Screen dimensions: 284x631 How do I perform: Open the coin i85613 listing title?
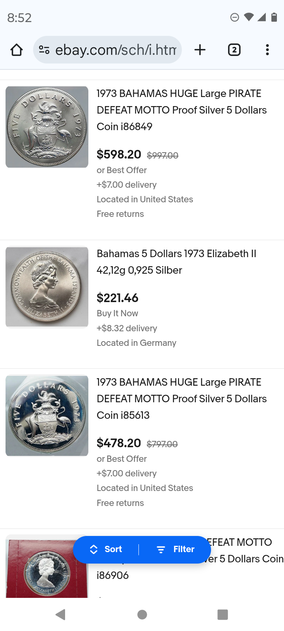pyautogui.click(x=181, y=399)
